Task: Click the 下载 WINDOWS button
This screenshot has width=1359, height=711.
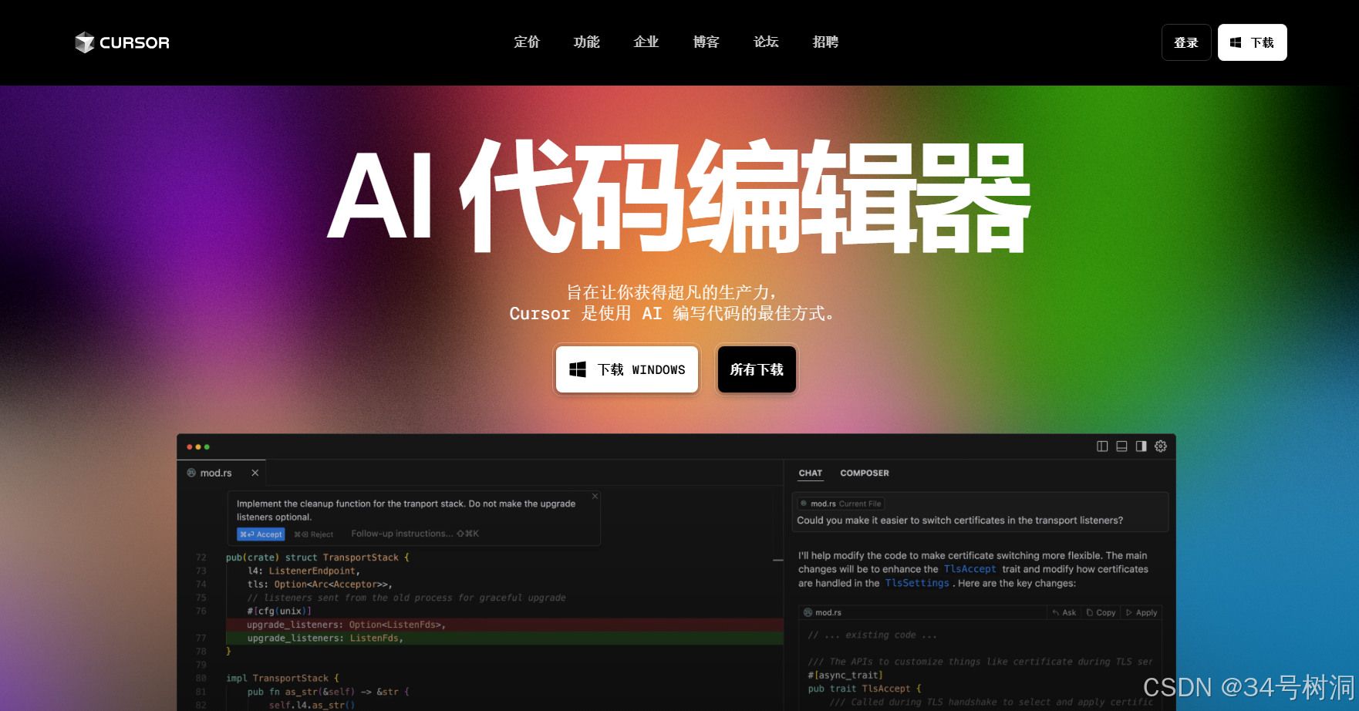Action: (627, 369)
